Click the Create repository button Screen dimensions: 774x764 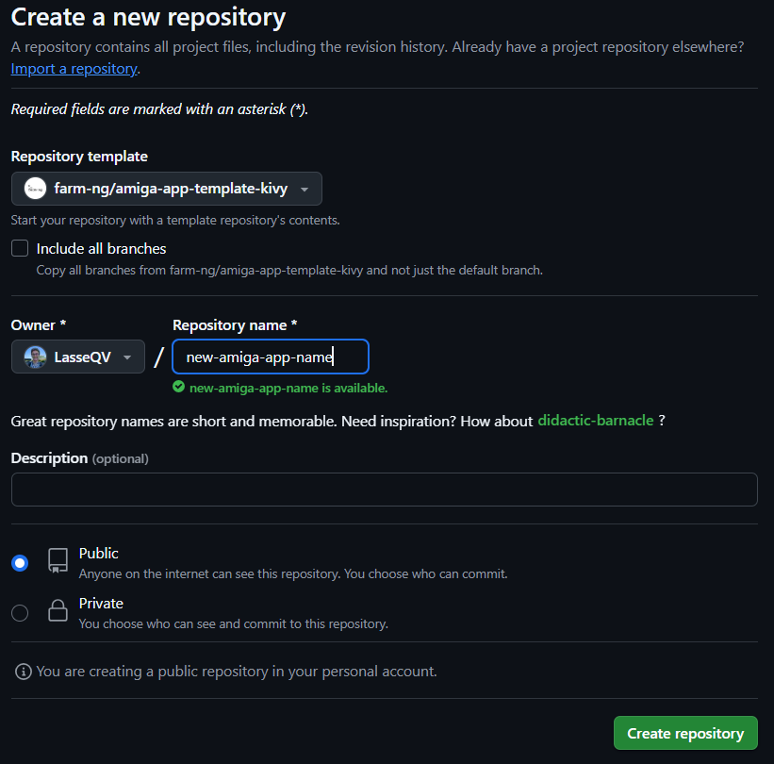[x=685, y=733]
